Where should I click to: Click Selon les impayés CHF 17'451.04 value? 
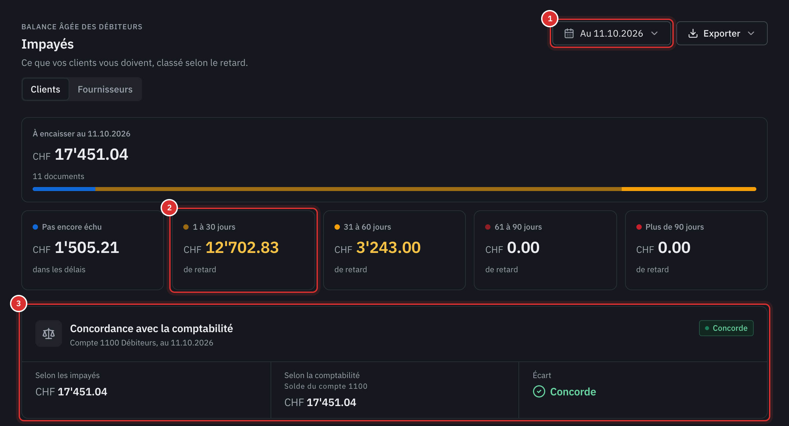[x=71, y=392]
